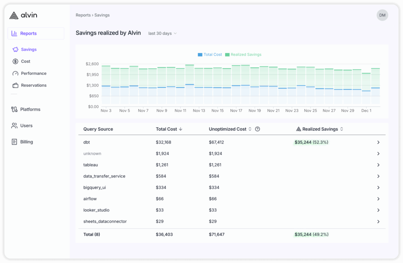Viewport: 403px width, 263px height.
Task: Select Savings in the breadcrumb trail
Action: (x=102, y=15)
